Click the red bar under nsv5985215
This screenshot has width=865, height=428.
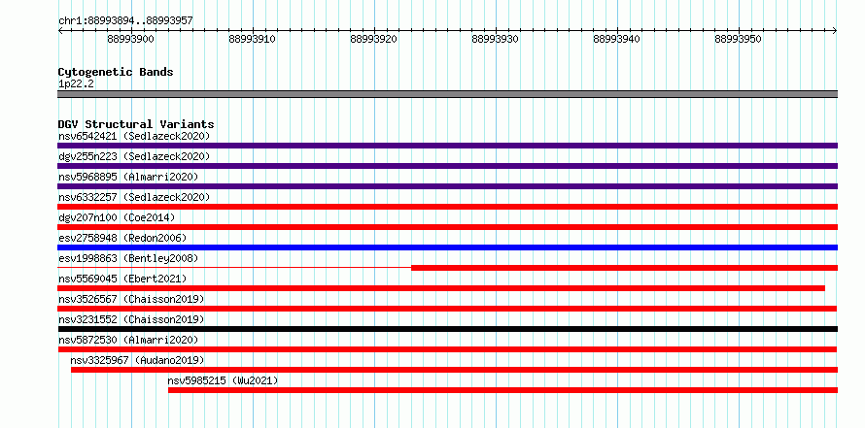click(x=502, y=390)
